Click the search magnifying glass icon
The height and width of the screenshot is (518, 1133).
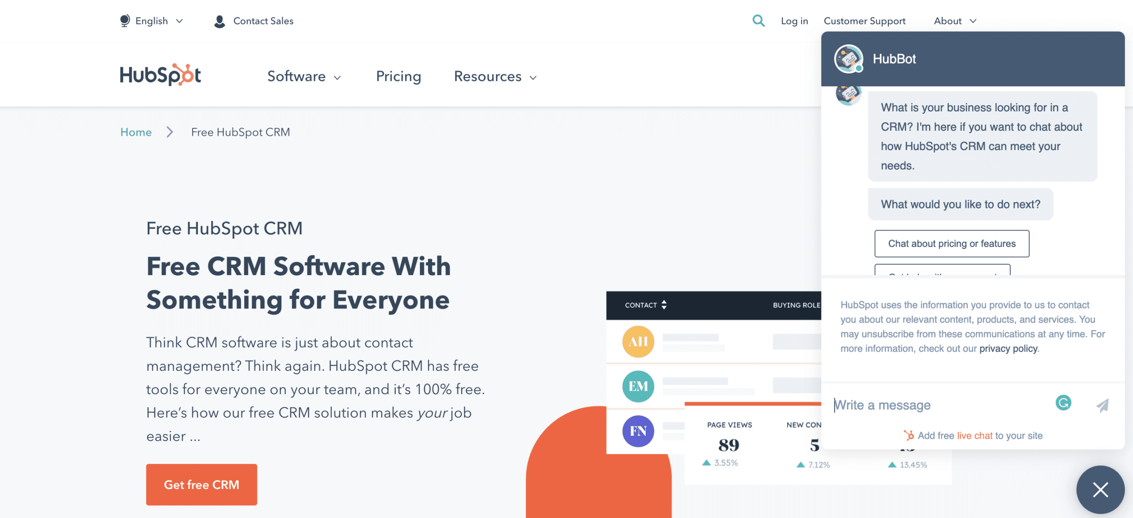pos(758,19)
